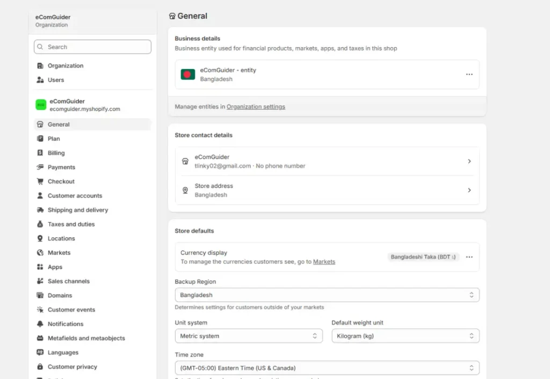Click the Sales channels icon
Image resolution: width=550 pixels, height=379 pixels.
[x=40, y=281]
